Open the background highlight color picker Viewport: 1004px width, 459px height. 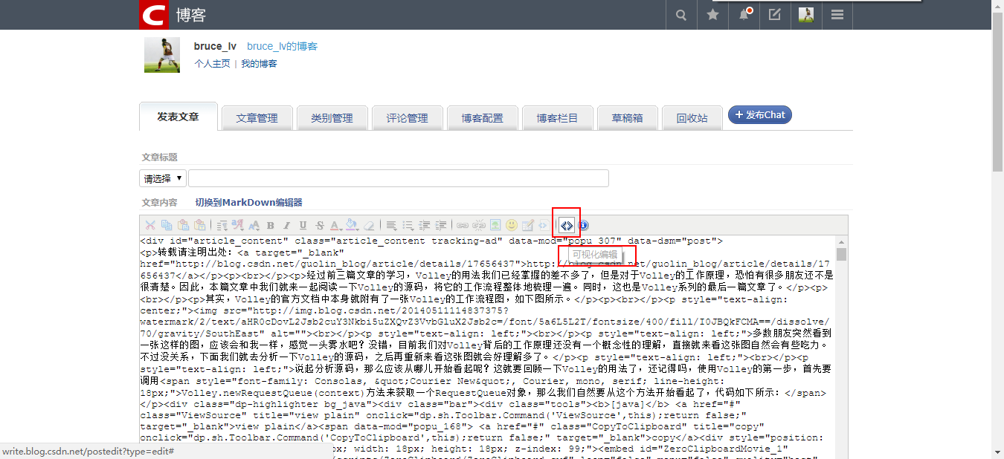point(352,225)
